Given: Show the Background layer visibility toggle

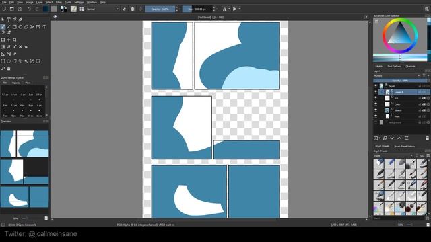Looking at the screenshot, I should point(376,122).
